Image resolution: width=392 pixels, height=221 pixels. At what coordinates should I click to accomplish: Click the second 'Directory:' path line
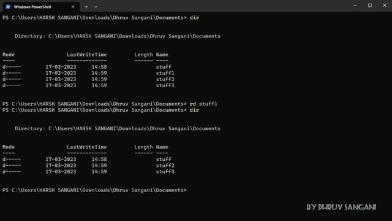pos(118,128)
